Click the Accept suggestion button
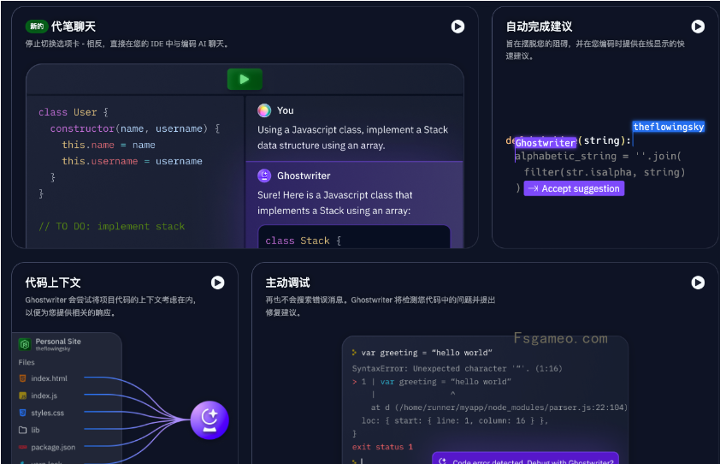 [574, 188]
